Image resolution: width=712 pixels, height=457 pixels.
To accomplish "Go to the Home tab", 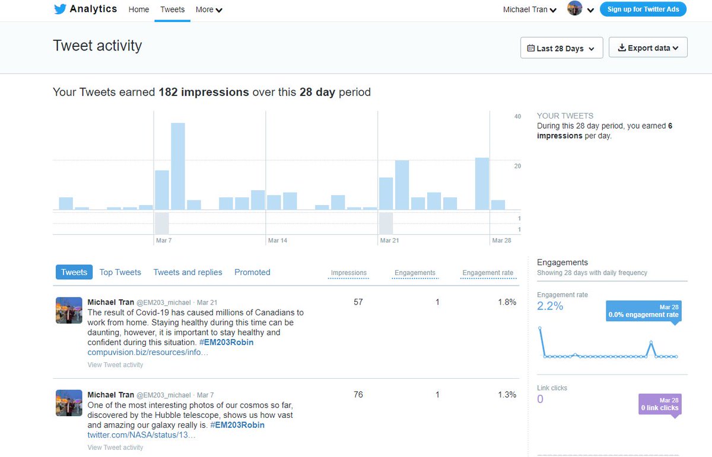I will click(139, 9).
